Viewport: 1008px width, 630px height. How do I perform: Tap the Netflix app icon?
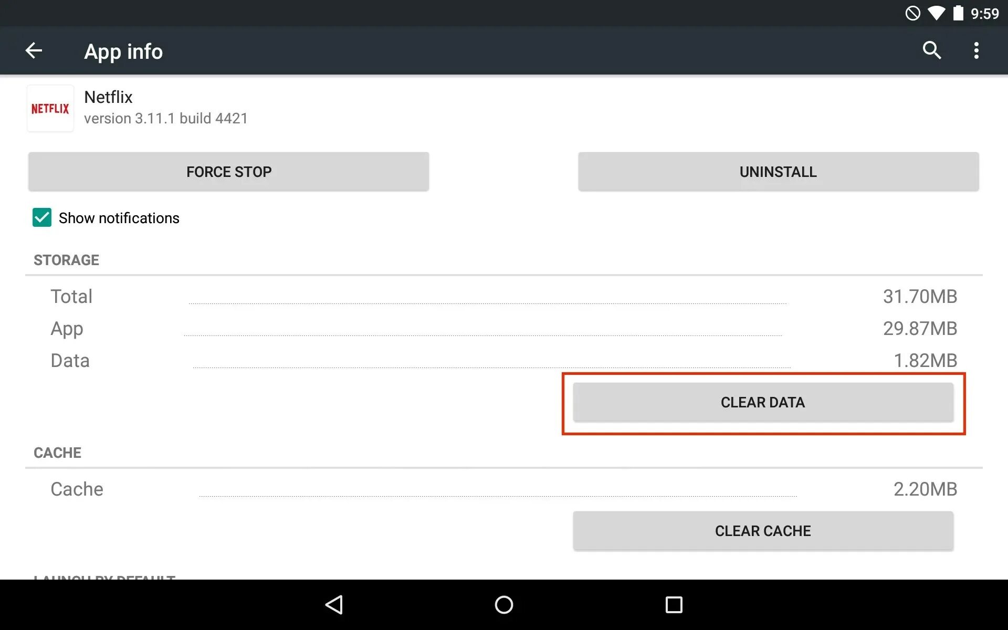(50, 109)
